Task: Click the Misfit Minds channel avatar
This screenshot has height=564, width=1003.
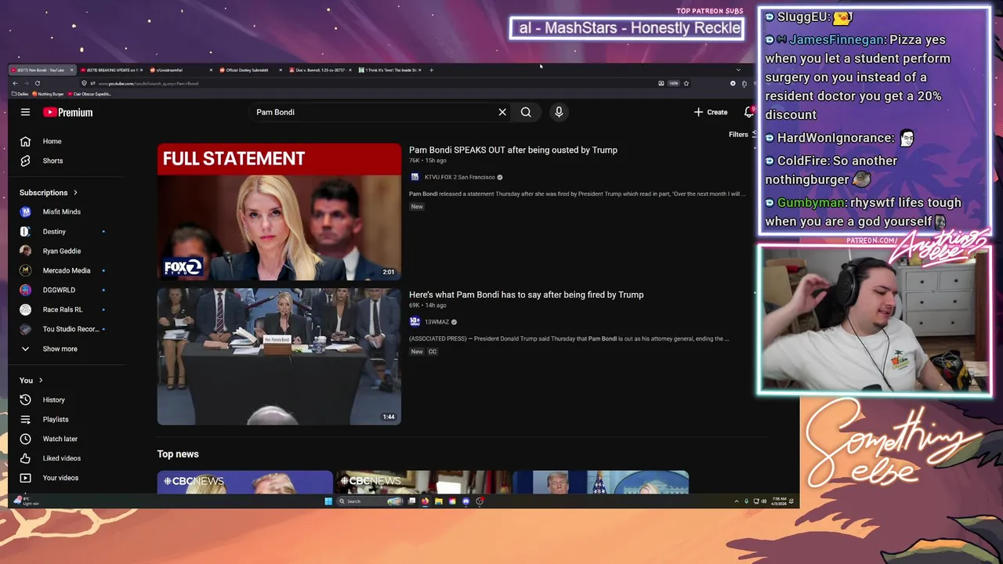Action: coord(25,211)
